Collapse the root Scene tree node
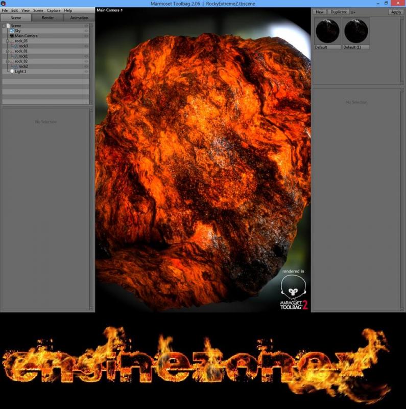This screenshot has width=406, height=409. [4, 26]
